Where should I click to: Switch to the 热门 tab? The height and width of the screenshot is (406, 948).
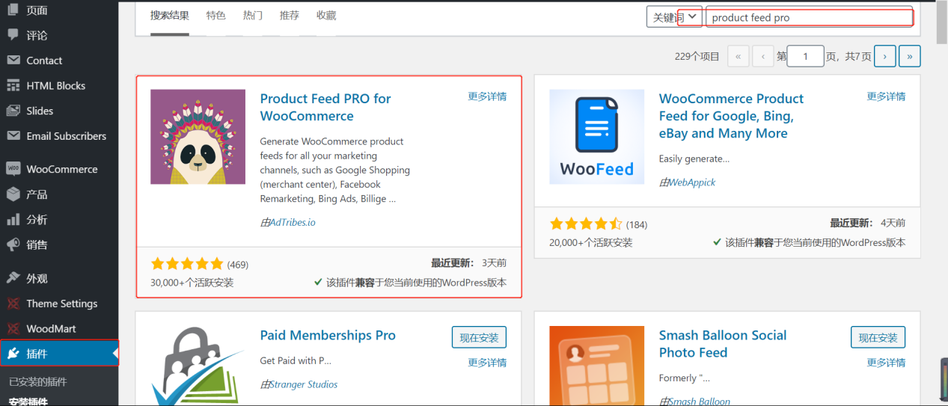[253, 16]
